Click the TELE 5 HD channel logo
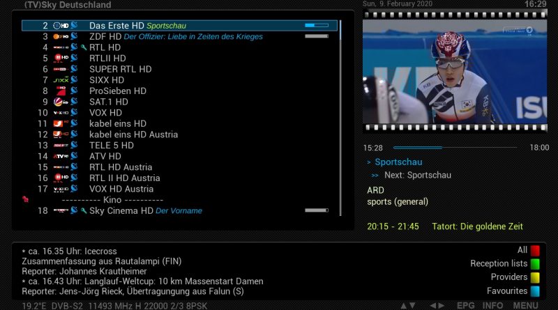The image size is (558, 310). [61, 146]
